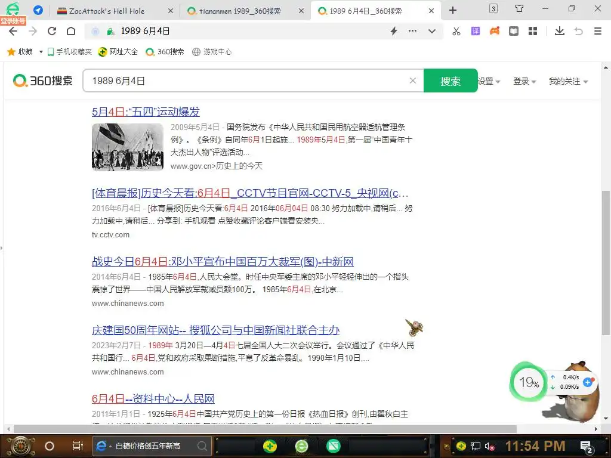
Task: Open the 邓小平宣布中国百万大裁军 result
Action: (x=223, y=261)
